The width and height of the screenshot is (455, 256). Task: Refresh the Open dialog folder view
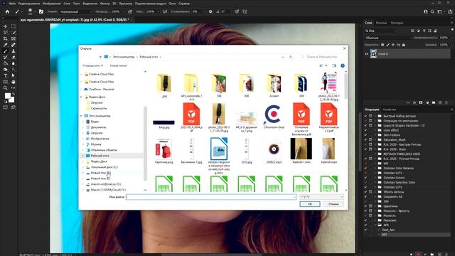click(x=291, y=57)
